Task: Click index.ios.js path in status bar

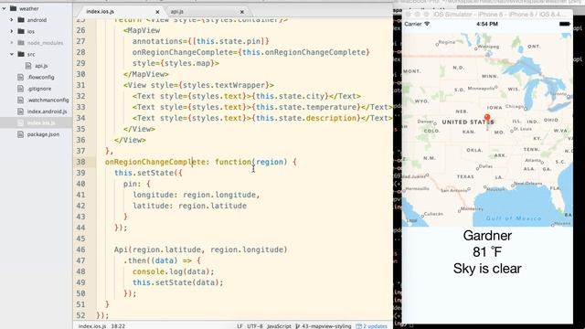Action: click(92, 326)
